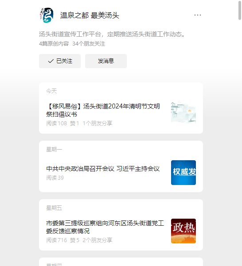Click the 星期一 date label

[x=54, y=150]
